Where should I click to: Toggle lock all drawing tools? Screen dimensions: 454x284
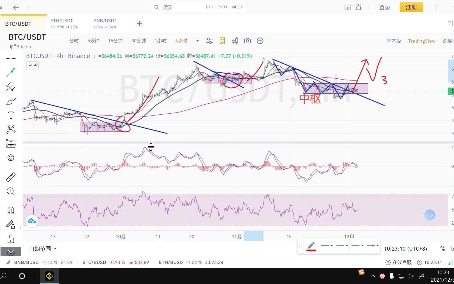coord(11,239)
